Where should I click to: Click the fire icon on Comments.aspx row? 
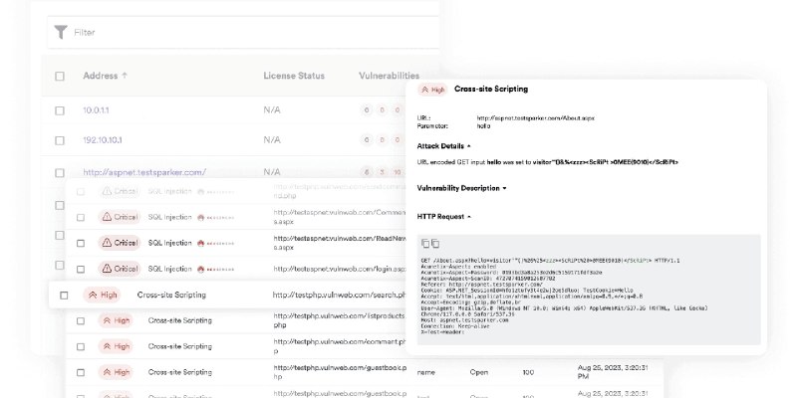click(x=201, y=217)
